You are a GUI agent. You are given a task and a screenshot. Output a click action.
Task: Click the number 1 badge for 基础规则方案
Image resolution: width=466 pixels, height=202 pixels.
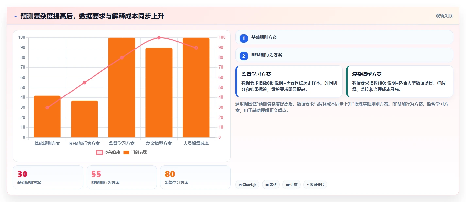(x=243, y=38)
